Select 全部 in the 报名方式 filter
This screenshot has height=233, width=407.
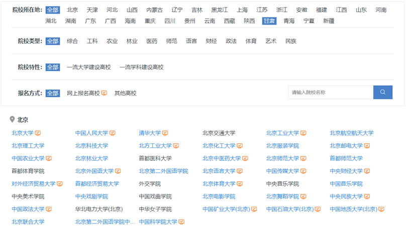click(53, 93)
